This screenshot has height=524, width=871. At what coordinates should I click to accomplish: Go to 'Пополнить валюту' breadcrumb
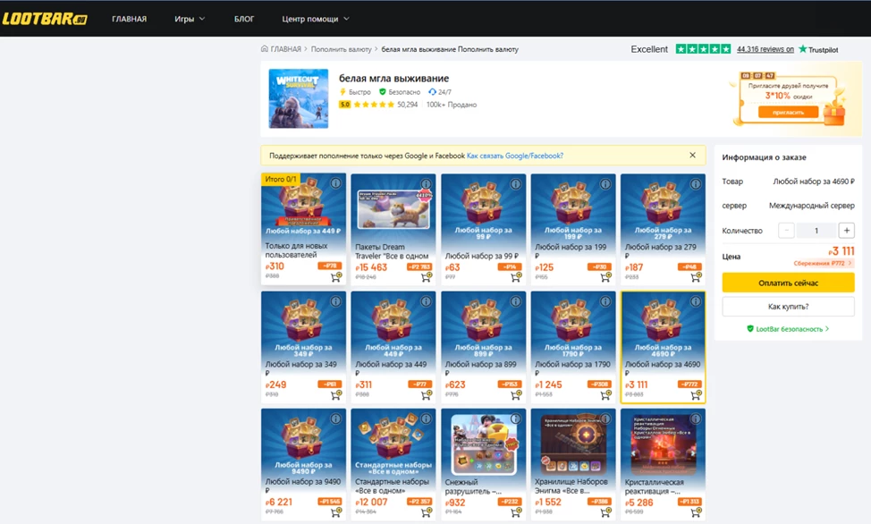(341, 49)
